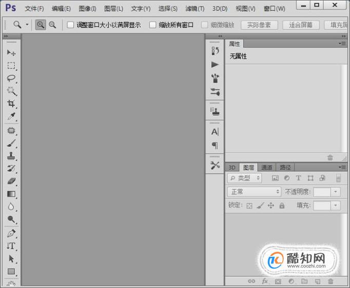Expand the toolbox double arrows

pyautogui.click(x=6, y=36)
